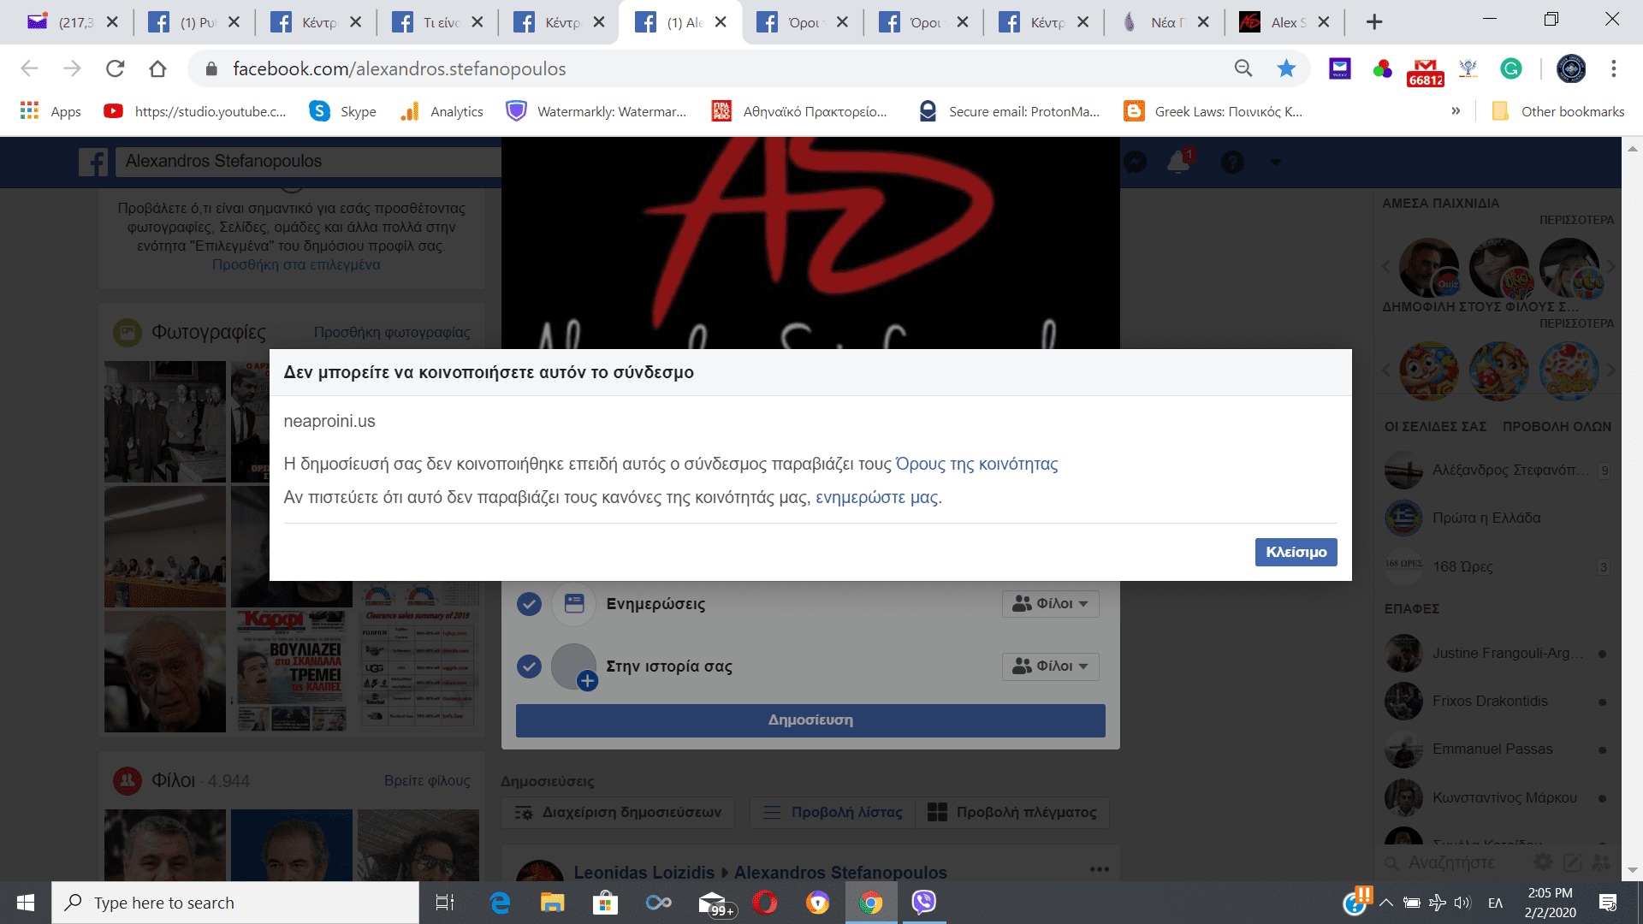This screenshot has height=924, width=1643.
Task: Show hidden system tray icons chevron
Action: click(x=1386, y=903)
